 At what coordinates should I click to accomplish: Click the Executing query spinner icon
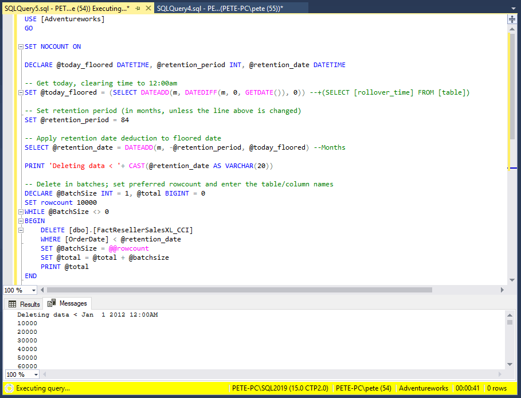click(9, 388)
